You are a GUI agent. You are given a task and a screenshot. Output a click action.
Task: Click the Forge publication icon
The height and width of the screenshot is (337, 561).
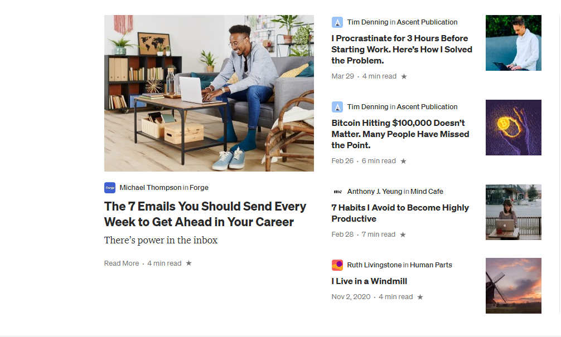(x=110, y=188)
